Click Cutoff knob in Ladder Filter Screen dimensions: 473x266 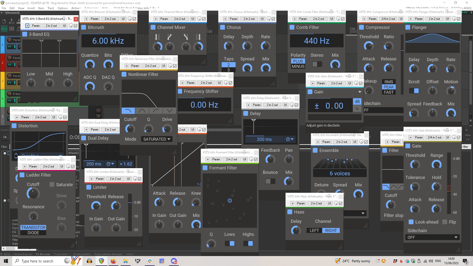[33, 193]
